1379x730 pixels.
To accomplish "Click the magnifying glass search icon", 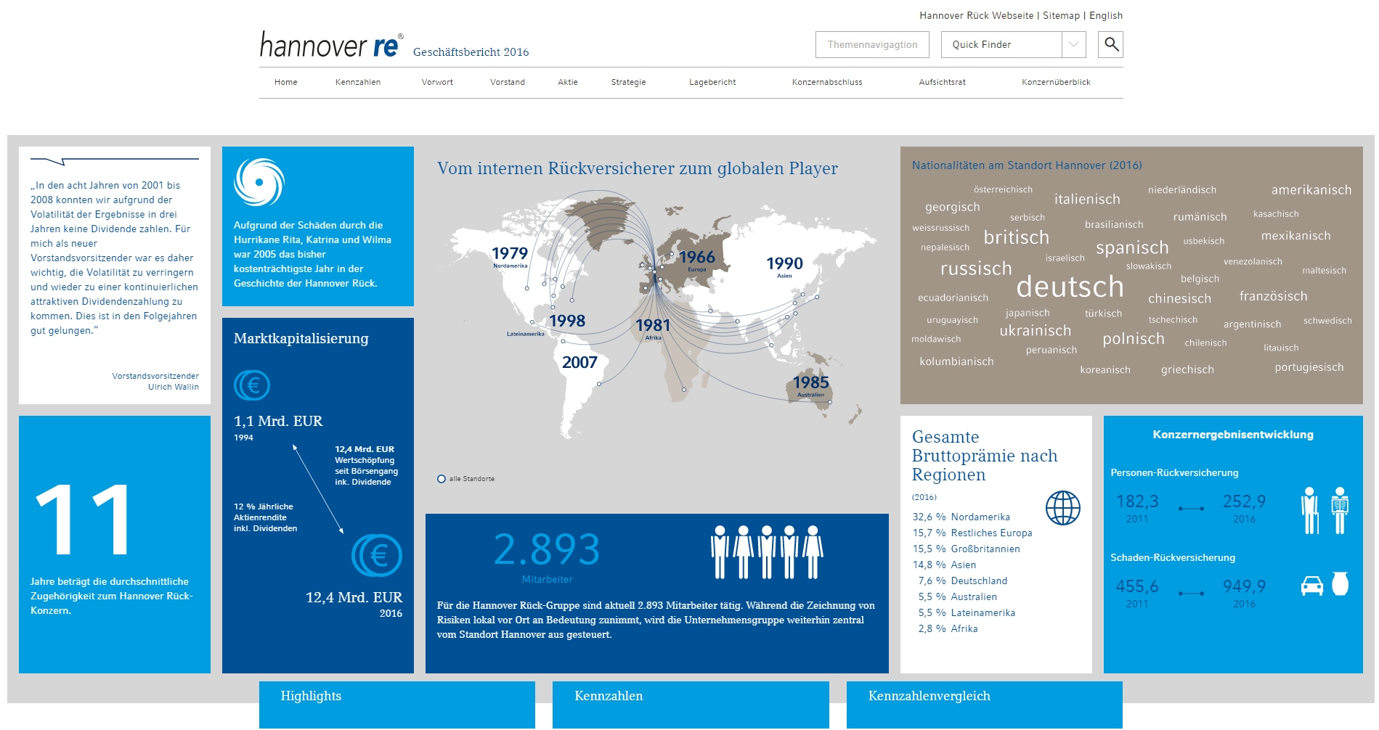I will 1111,44.
